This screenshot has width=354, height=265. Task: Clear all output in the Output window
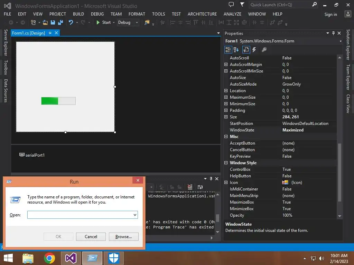pos(190,187)
